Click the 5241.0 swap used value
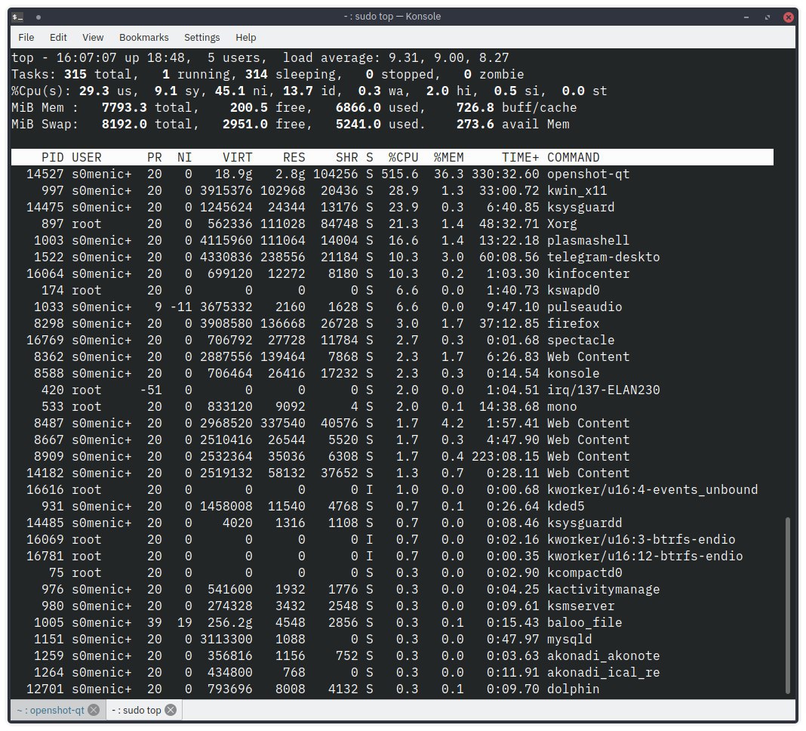This screenshot has width=806, height=731. (x=358, y=124)
